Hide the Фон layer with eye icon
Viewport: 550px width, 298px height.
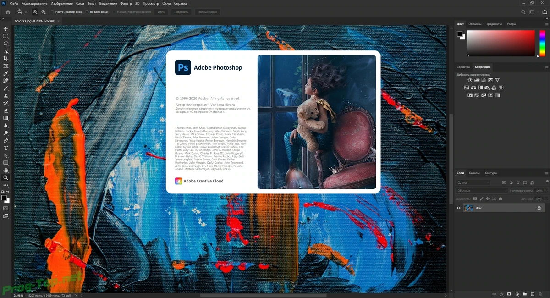[459, 208]
